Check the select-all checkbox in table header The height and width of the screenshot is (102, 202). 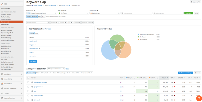click(x=28, y=78)
